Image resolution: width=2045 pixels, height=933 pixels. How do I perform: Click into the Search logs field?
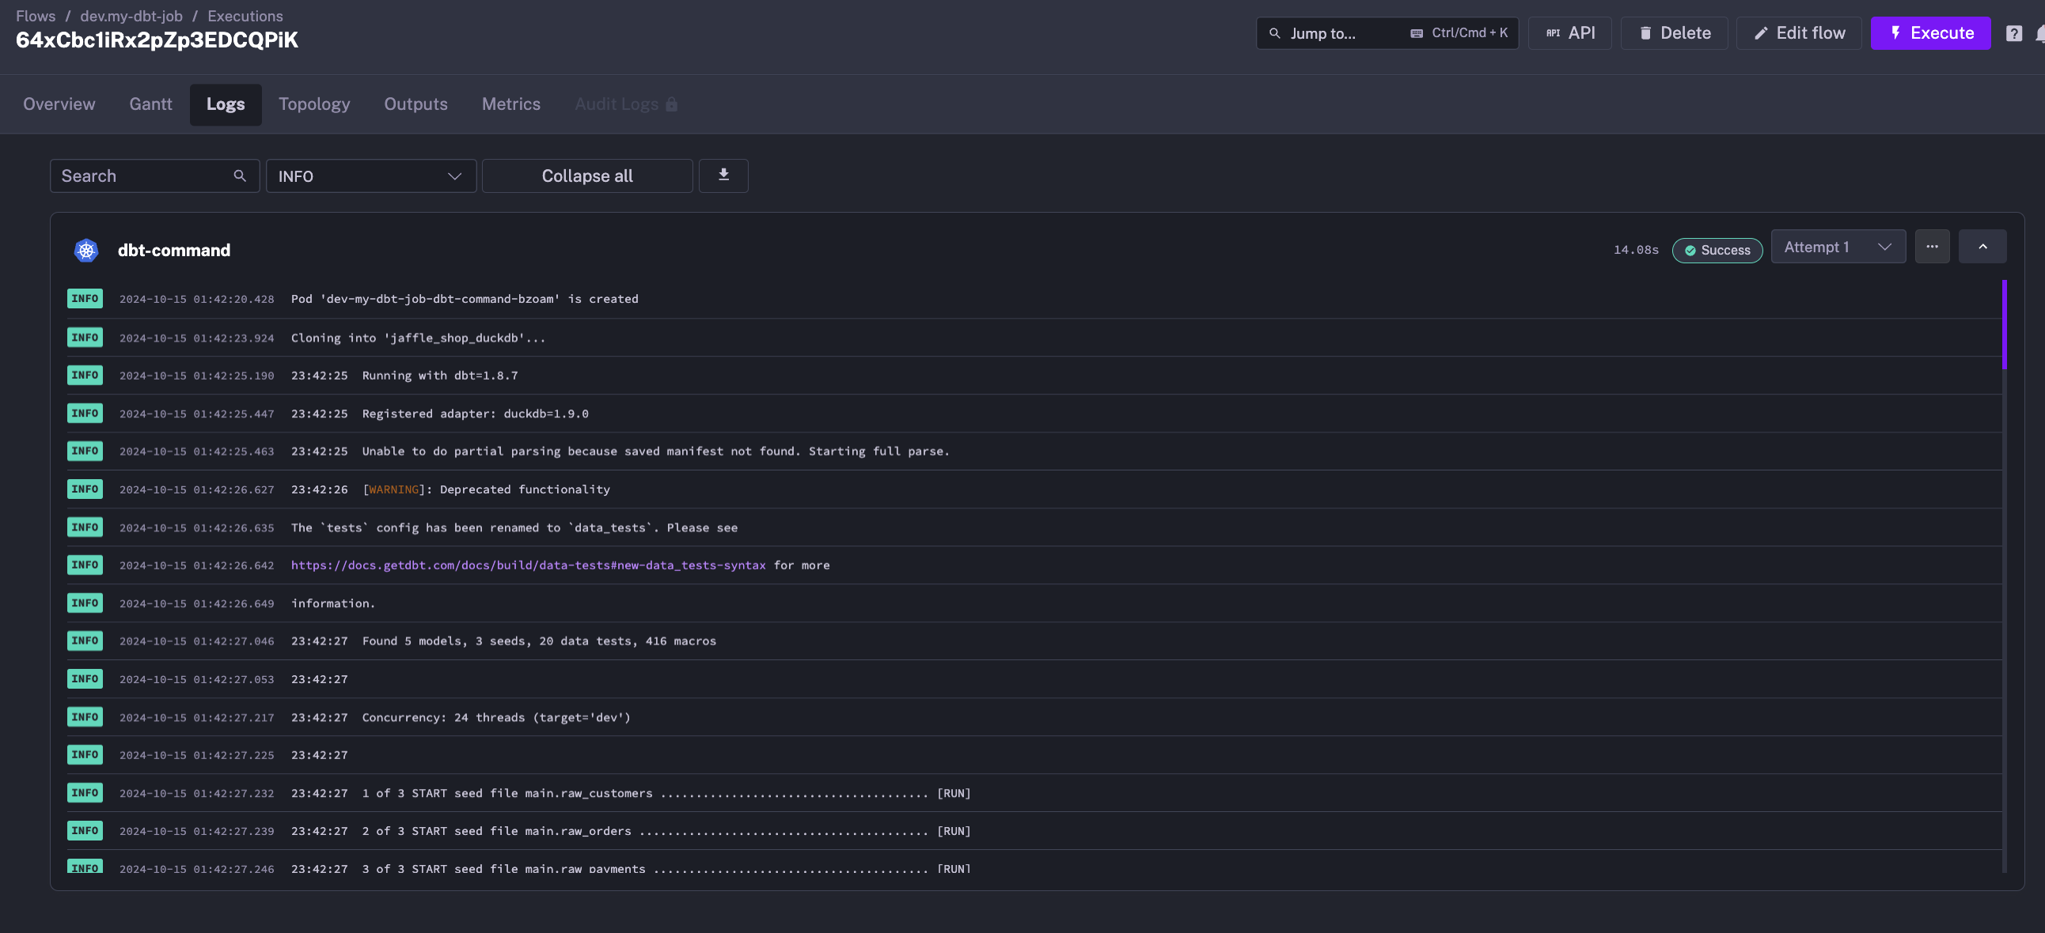point(143,176)
